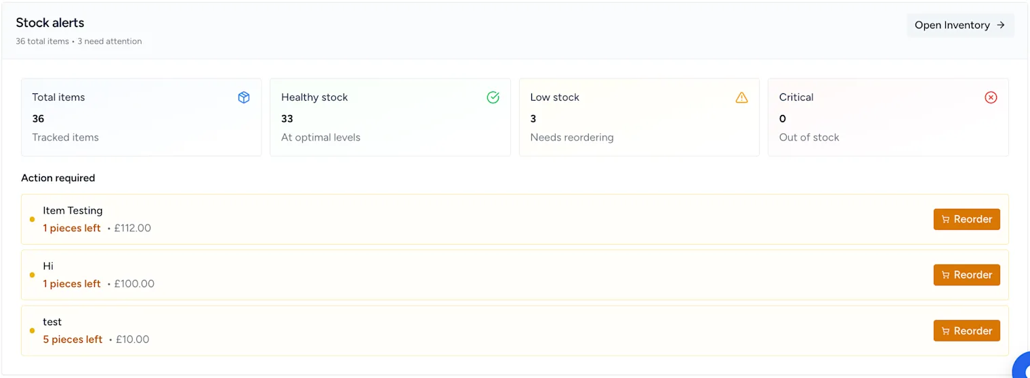Viewport: 1030px width, 378px height.
Task: Select the Critical out of stock card
Action: point(888,118)
